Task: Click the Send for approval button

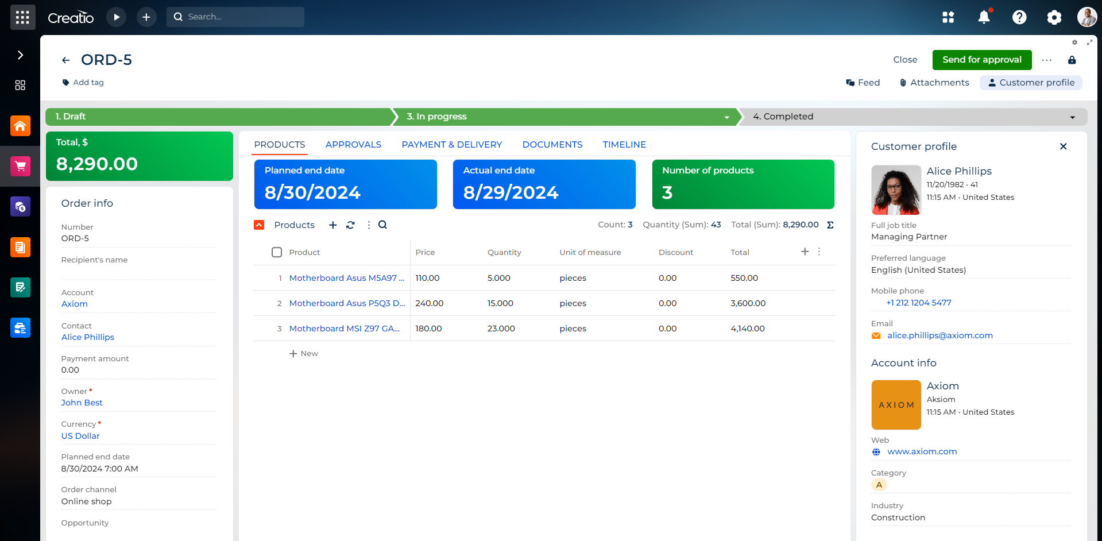Action: pyautogui.click(x=981, y=60)
